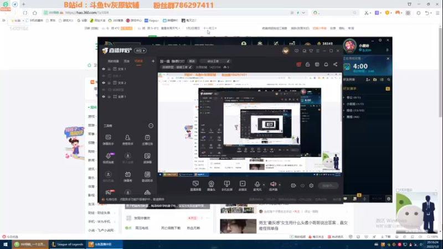Click the 修改 modify button beside title
This screenshot has height=249, width=443.
[192, 61]
